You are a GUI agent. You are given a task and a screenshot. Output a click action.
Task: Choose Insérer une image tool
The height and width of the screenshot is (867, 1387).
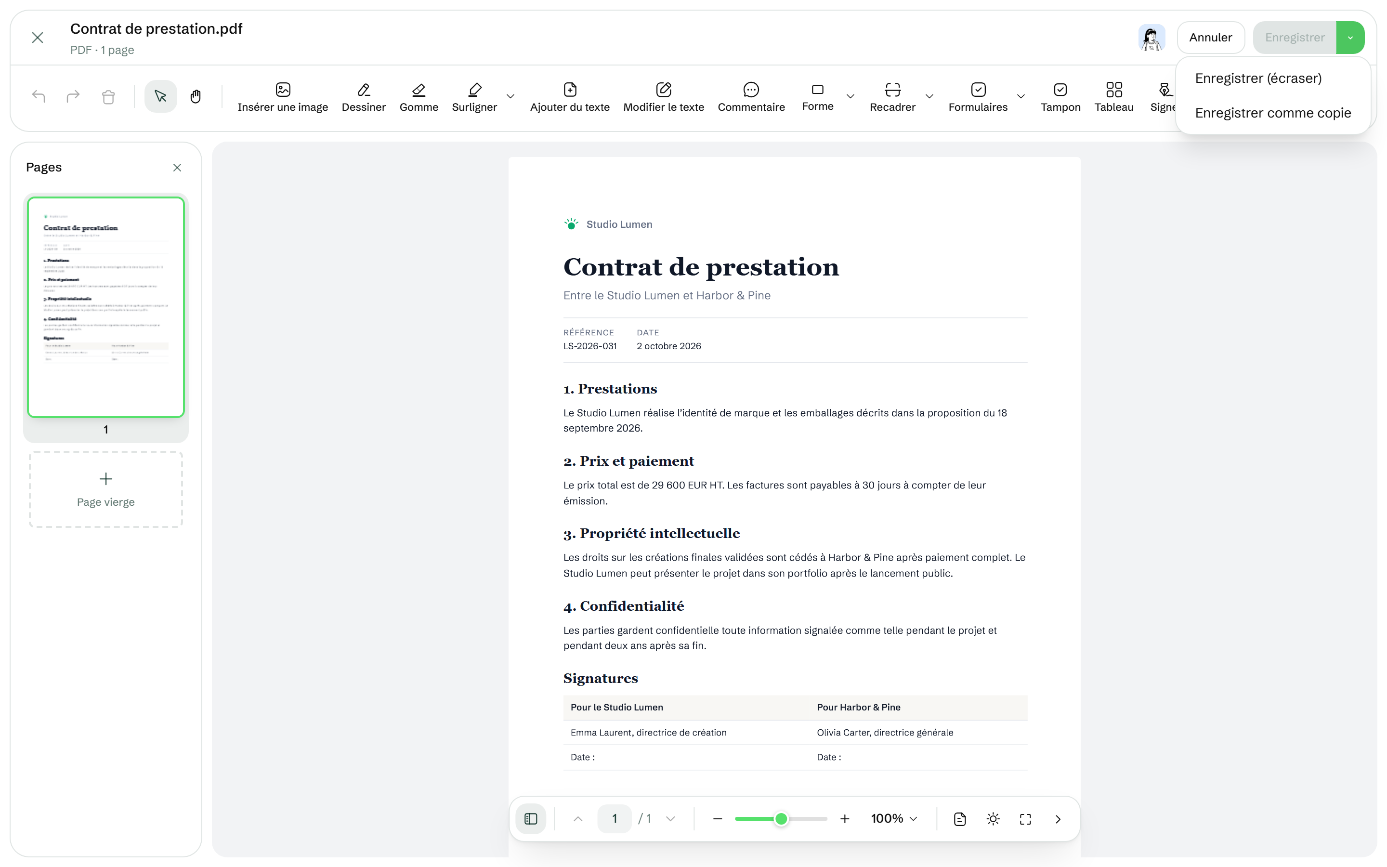point(283,97)
